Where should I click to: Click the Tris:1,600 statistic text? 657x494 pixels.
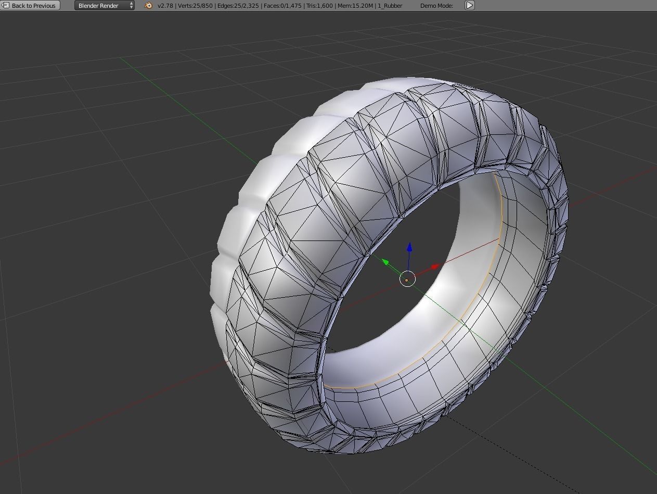point(318,6)
